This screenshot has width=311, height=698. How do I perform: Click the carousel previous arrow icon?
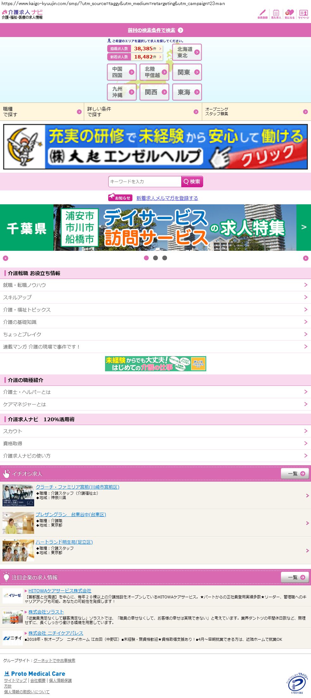[x=5, y=258]
